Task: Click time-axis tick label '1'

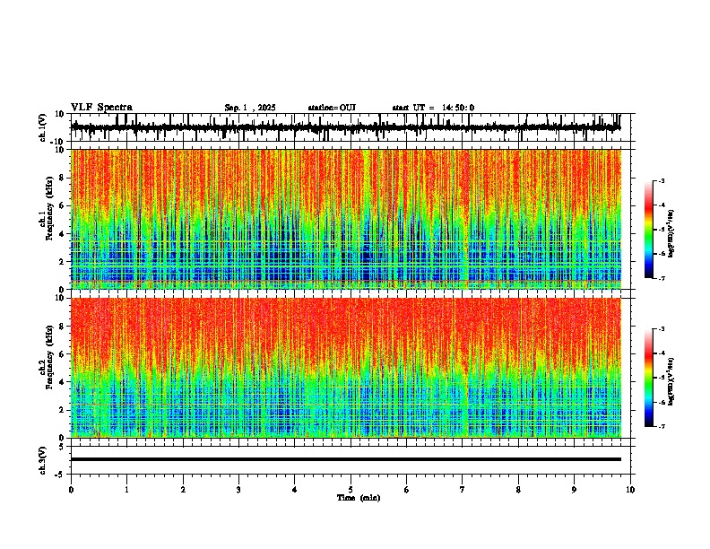Action: (126, 490)
